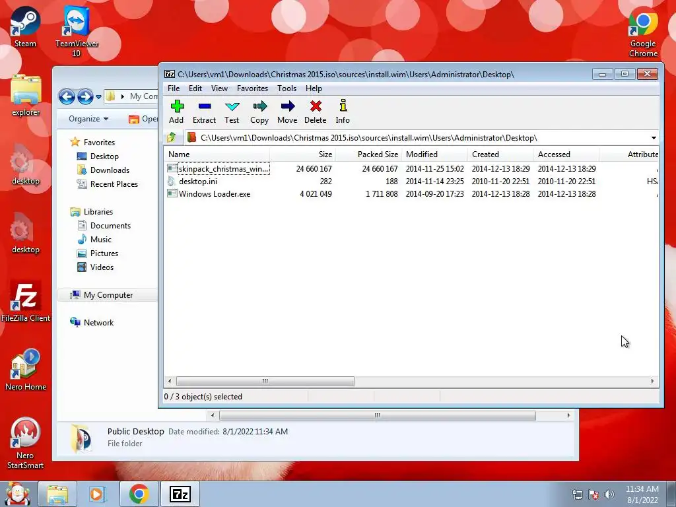The height and width of the screenshot is (507, 676).
Task: Select the Google Chrome desktop shortcut
Action: pos(643,34)
